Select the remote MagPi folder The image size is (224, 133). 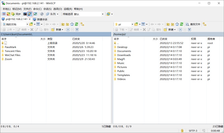[121, 59]
